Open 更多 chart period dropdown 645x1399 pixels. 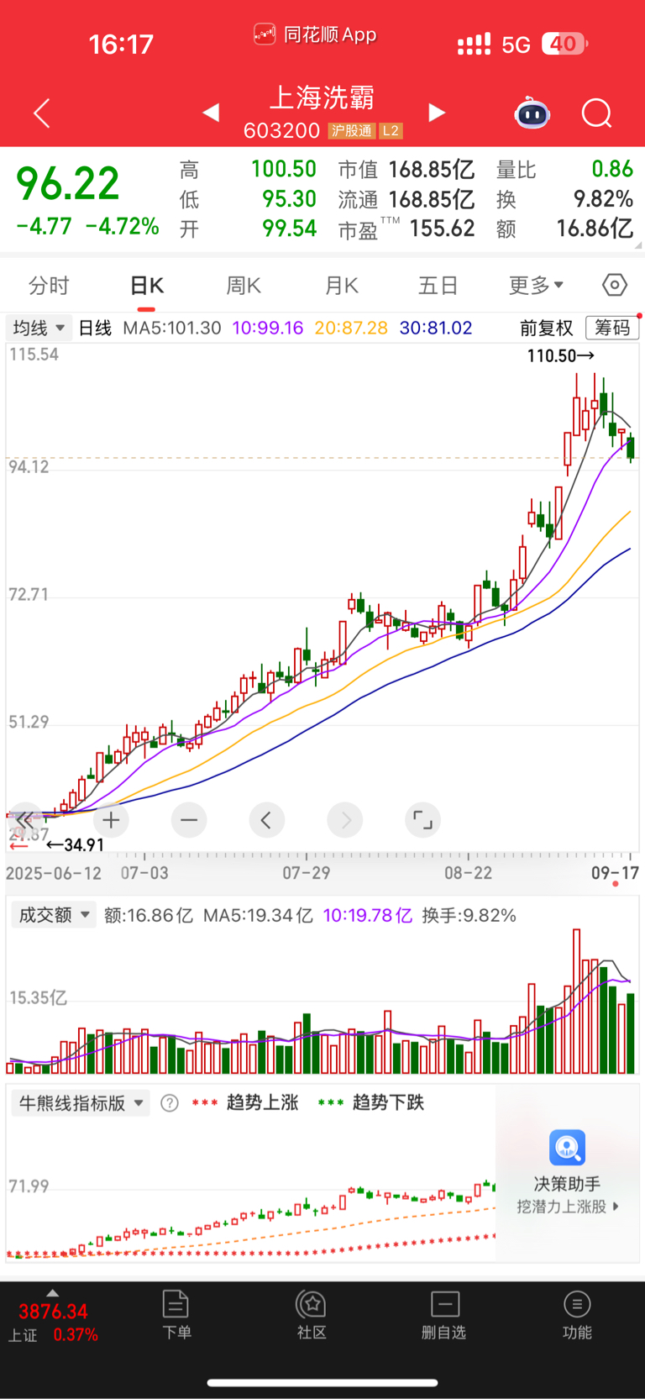pos(536,286)
